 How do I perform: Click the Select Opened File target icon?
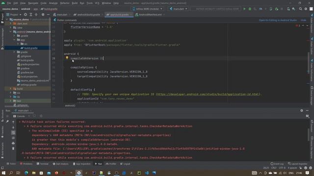pos(26,15)
